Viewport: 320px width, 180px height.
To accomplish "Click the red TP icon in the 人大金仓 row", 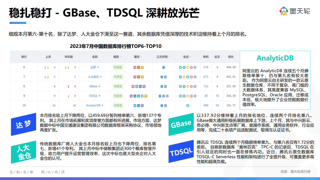I will (x=135, y=77).
